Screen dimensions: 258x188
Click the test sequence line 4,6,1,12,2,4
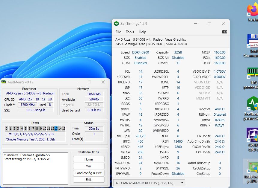click(35, 134)
